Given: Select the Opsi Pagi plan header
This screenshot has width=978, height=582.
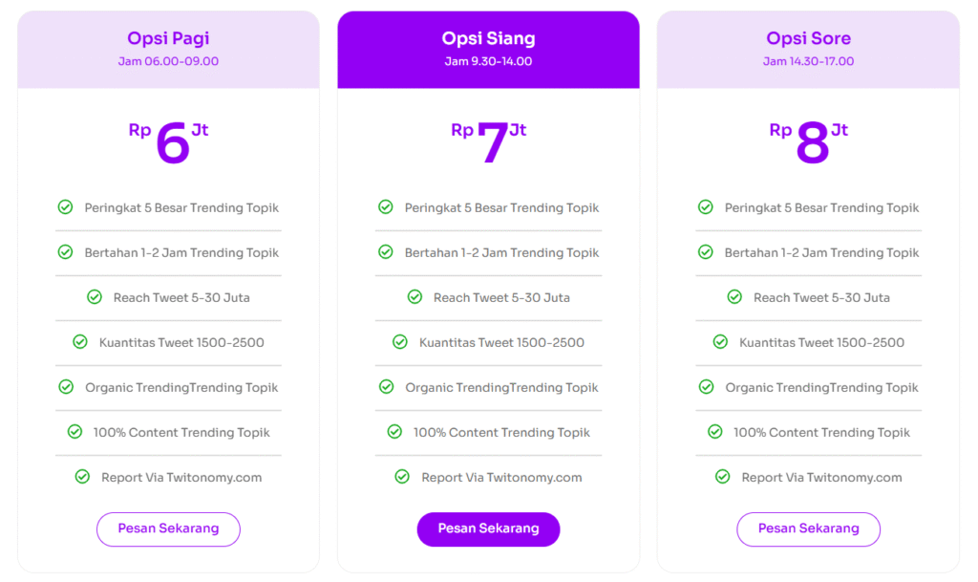Looking at the screenshot, I should point(168,50).
